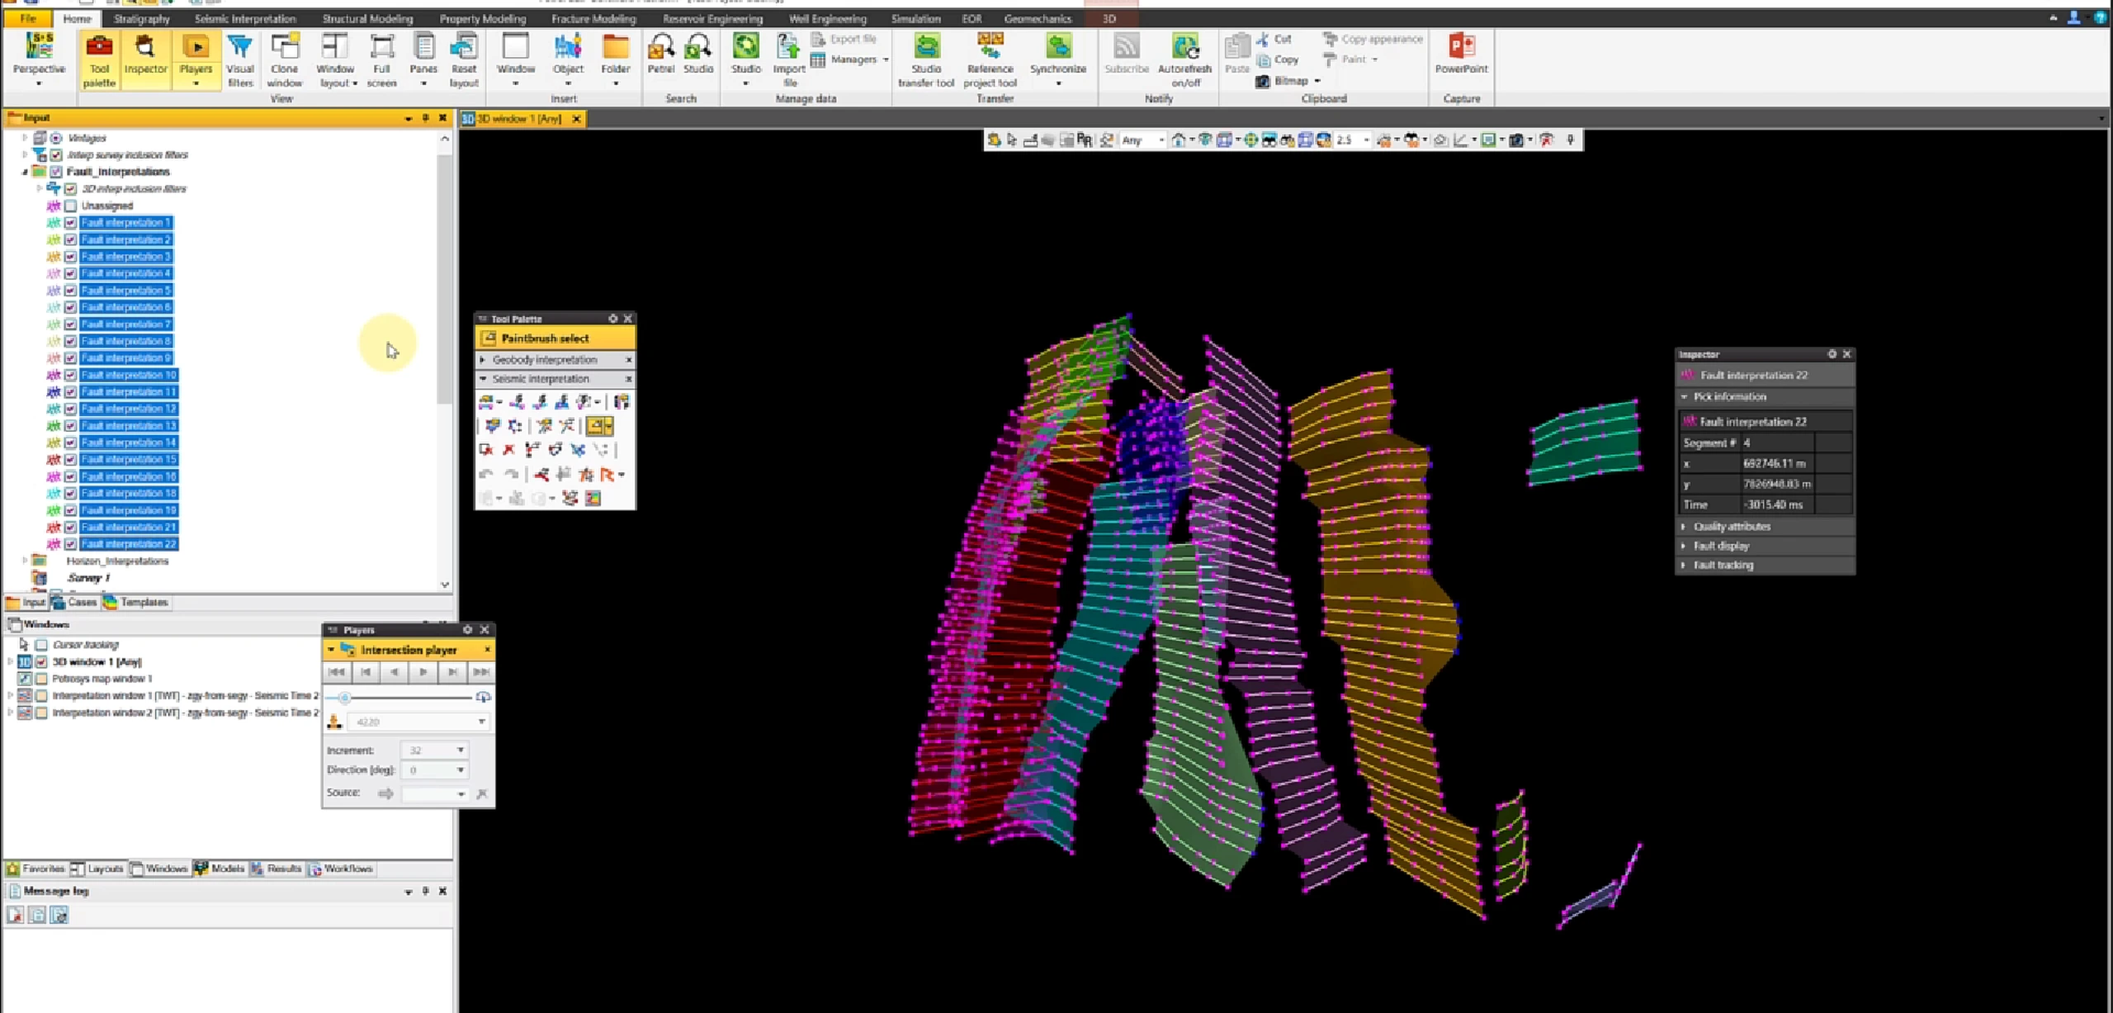Expand the Horizon_interpretations folder
The width and height of the screenshot is (2113, 1013).
tap(25, 561)
